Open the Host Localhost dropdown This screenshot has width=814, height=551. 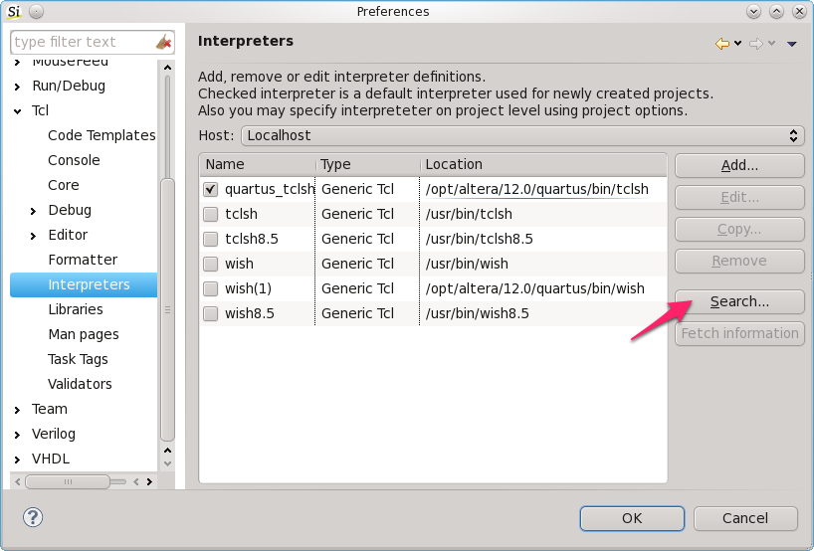pos(522,135)
